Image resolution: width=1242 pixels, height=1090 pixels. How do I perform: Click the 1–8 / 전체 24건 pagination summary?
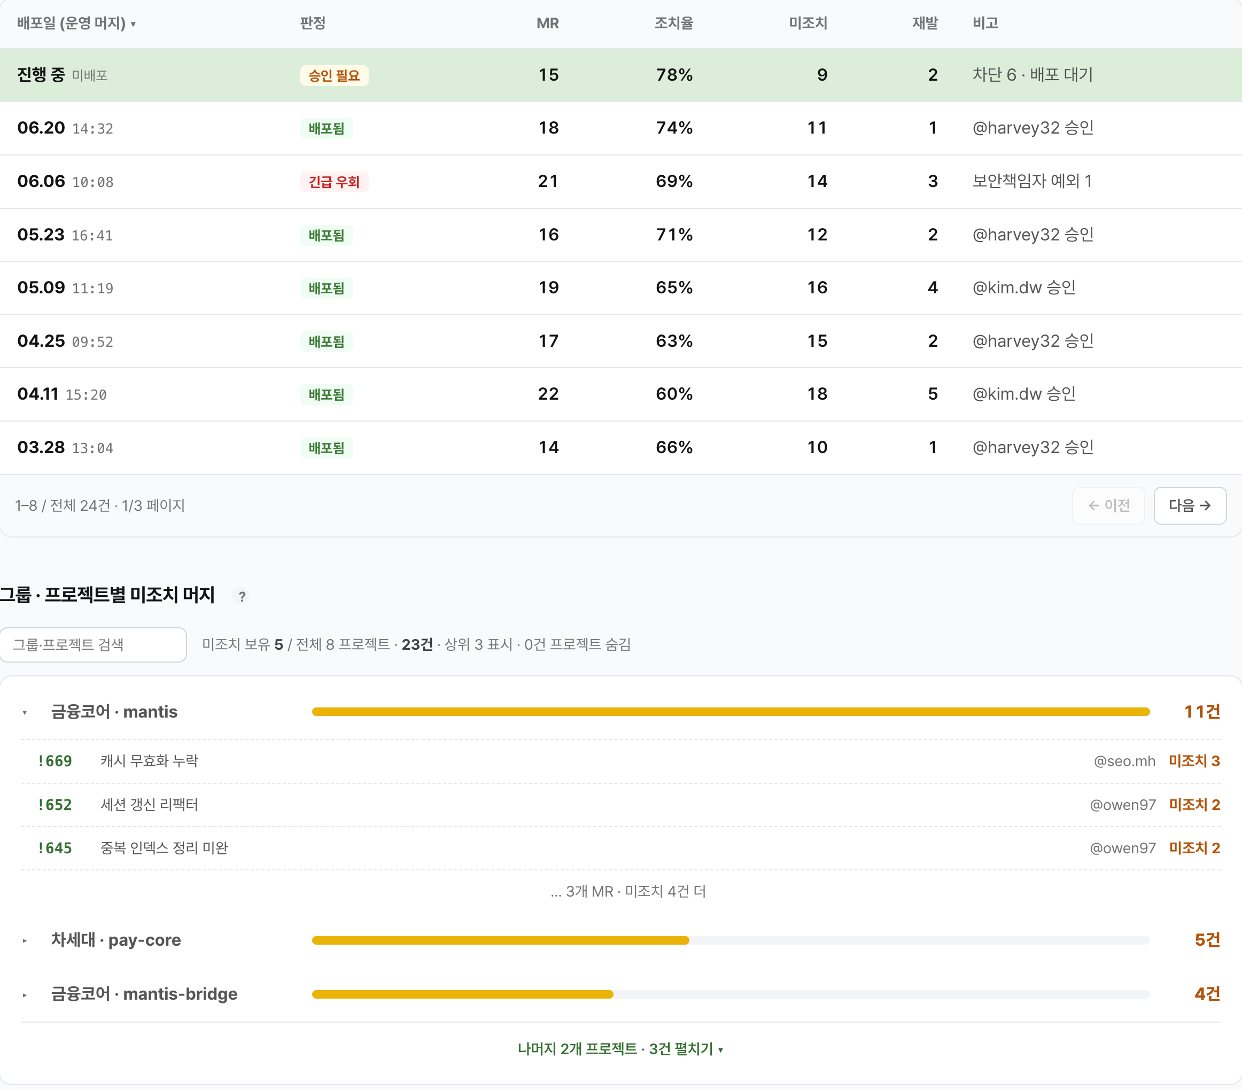[x=100, y=505]
